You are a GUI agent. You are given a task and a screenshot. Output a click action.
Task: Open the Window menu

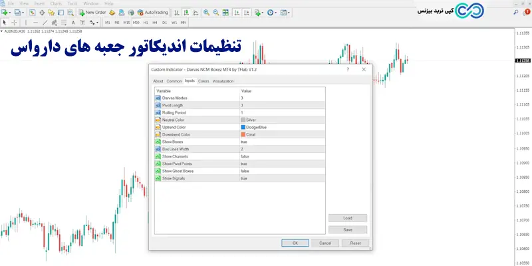91,4
